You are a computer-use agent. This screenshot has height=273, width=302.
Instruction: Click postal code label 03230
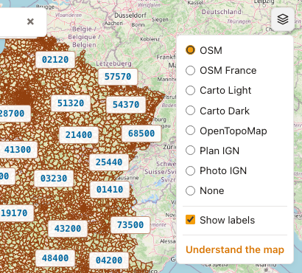point(54,179)
